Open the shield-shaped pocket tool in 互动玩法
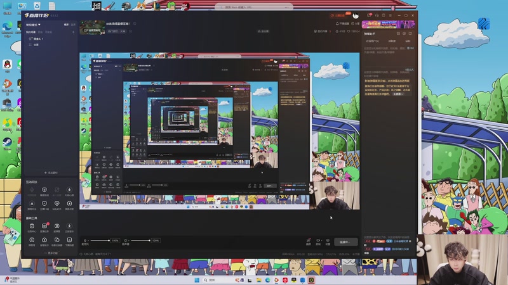 coord(44,205)
